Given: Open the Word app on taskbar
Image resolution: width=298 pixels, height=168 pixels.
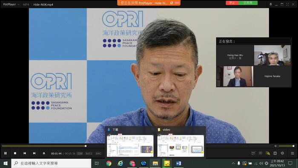Looking at the screenshot, I should coord(178,163).
